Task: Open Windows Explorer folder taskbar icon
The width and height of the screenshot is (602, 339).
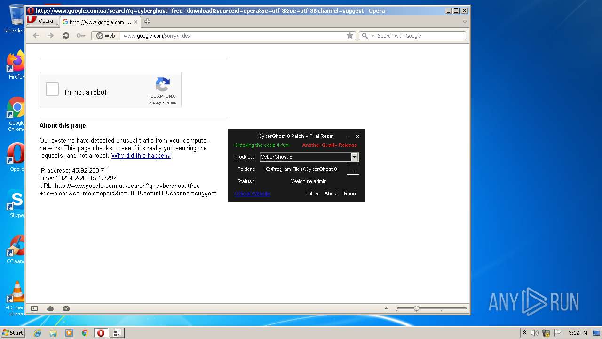Action: 53,333
